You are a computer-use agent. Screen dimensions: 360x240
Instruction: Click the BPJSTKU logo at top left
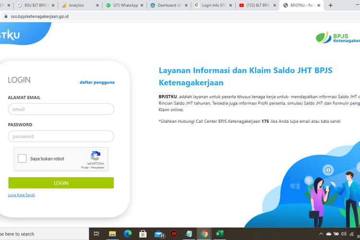tap(10, 35)
